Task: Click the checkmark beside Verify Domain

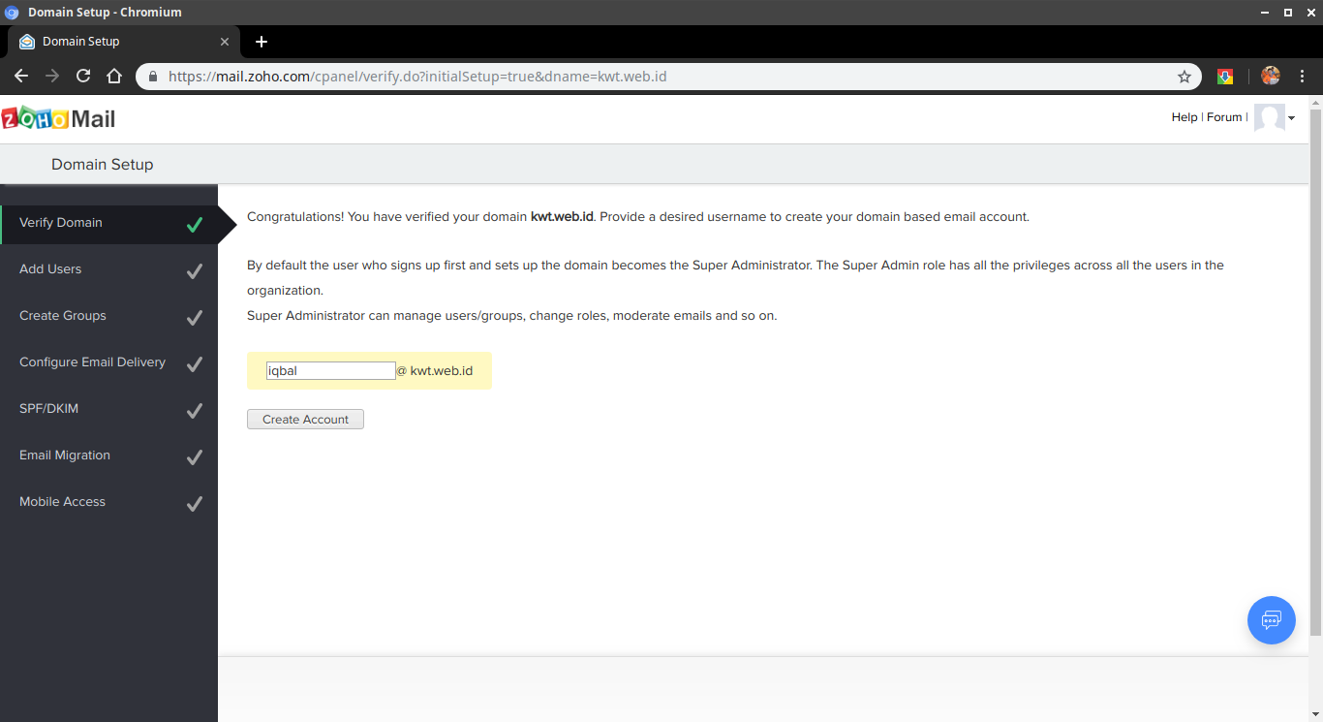Action: click(195, 224)
